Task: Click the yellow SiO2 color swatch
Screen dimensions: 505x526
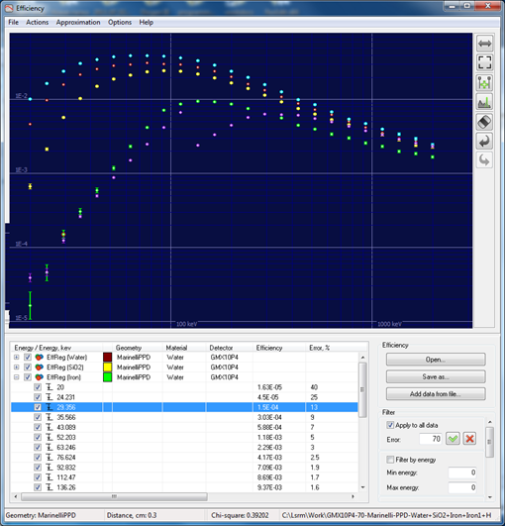Action: (108, 368)
